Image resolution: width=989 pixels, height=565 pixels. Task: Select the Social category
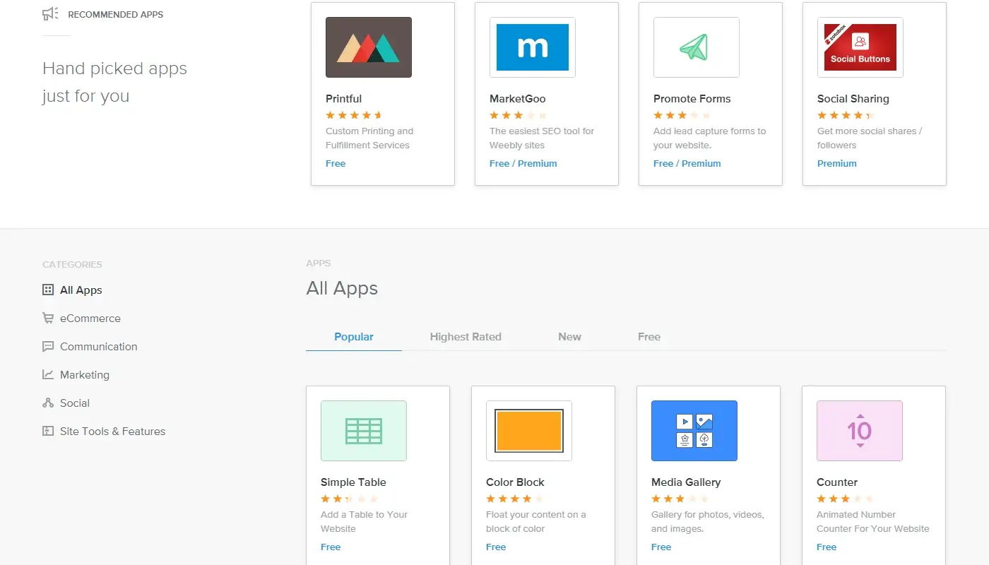click(x=74, y=403)
